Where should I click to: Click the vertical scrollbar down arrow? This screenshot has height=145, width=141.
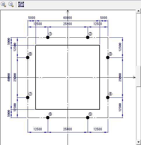tap(139, 142)
